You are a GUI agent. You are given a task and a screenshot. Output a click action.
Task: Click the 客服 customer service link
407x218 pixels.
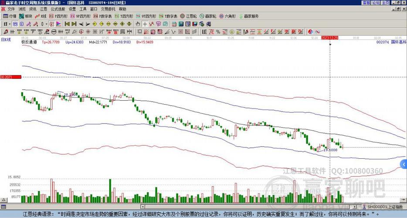coord(366,3)
